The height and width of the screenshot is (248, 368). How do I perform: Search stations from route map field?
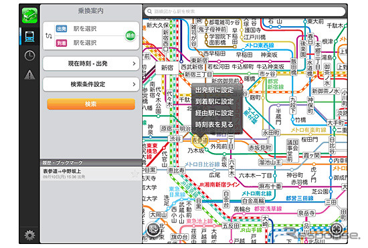click(245, 11)
